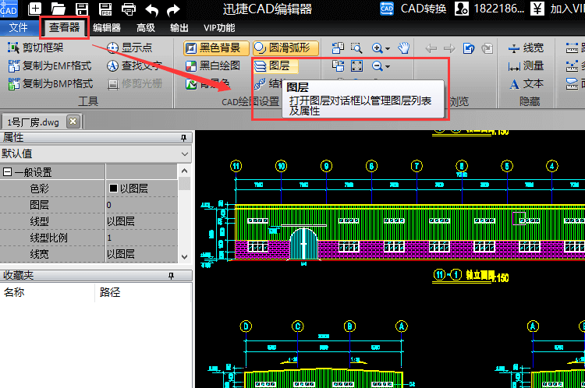The height and width of the screenshot is (388, 585).
Task: Save as PDF using the PDF disk icon
Action: (x=105, y=9)
